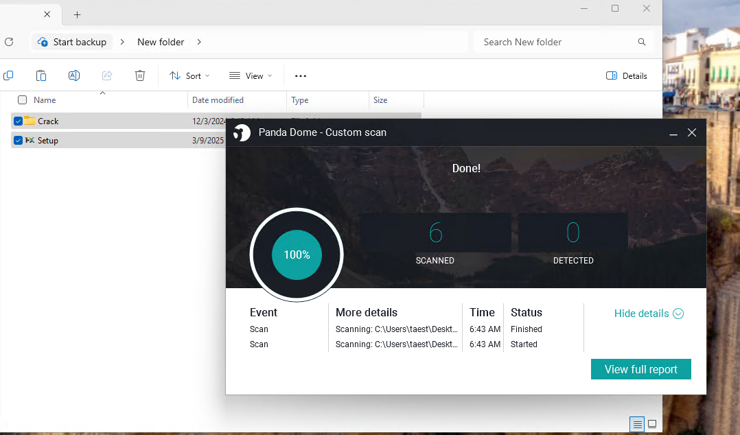Close the File Explorer window
This screenshot has height=435, width=740.
[647, 8]
